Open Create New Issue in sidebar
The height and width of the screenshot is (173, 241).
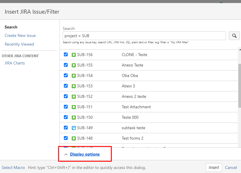[x=20, y=35]
